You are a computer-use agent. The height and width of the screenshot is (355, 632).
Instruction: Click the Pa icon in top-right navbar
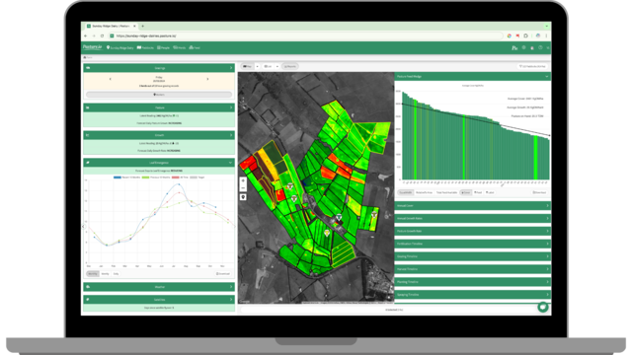pyautogui.click(x=514, y=48)
